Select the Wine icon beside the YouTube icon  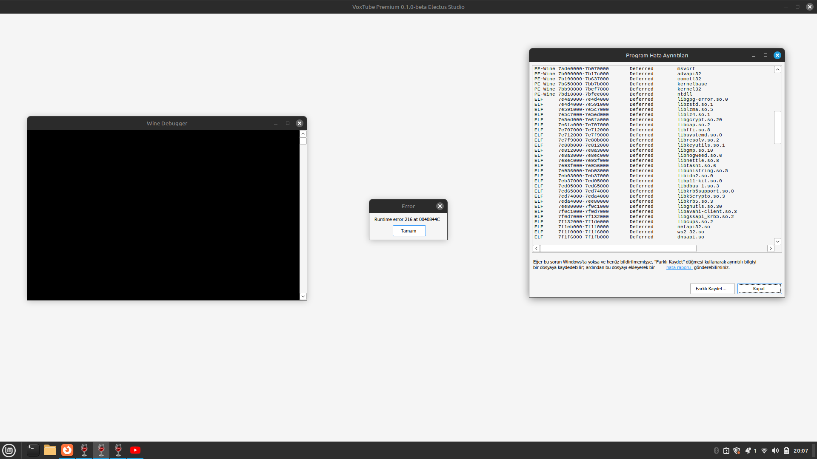pyautogui.click(x=118, y=450)
